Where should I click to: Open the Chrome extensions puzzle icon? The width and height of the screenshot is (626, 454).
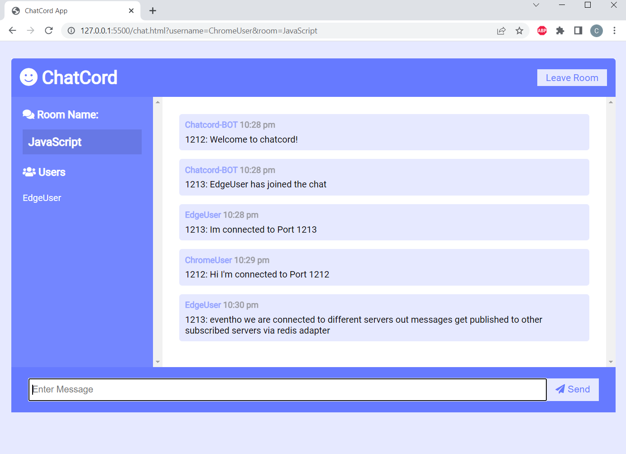(560, 31)
